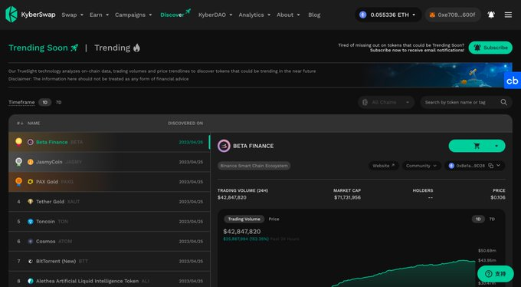Click the blue cb side widget

tap(513, 81)
